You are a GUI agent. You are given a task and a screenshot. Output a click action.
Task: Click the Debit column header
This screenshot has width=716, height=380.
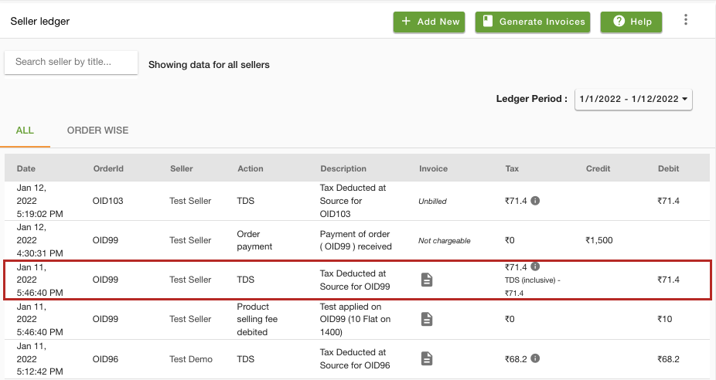pyautogui.click(x=668, y=168)
